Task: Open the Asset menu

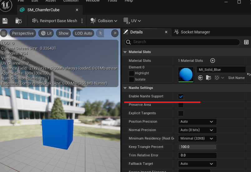Action: (51, 1)
